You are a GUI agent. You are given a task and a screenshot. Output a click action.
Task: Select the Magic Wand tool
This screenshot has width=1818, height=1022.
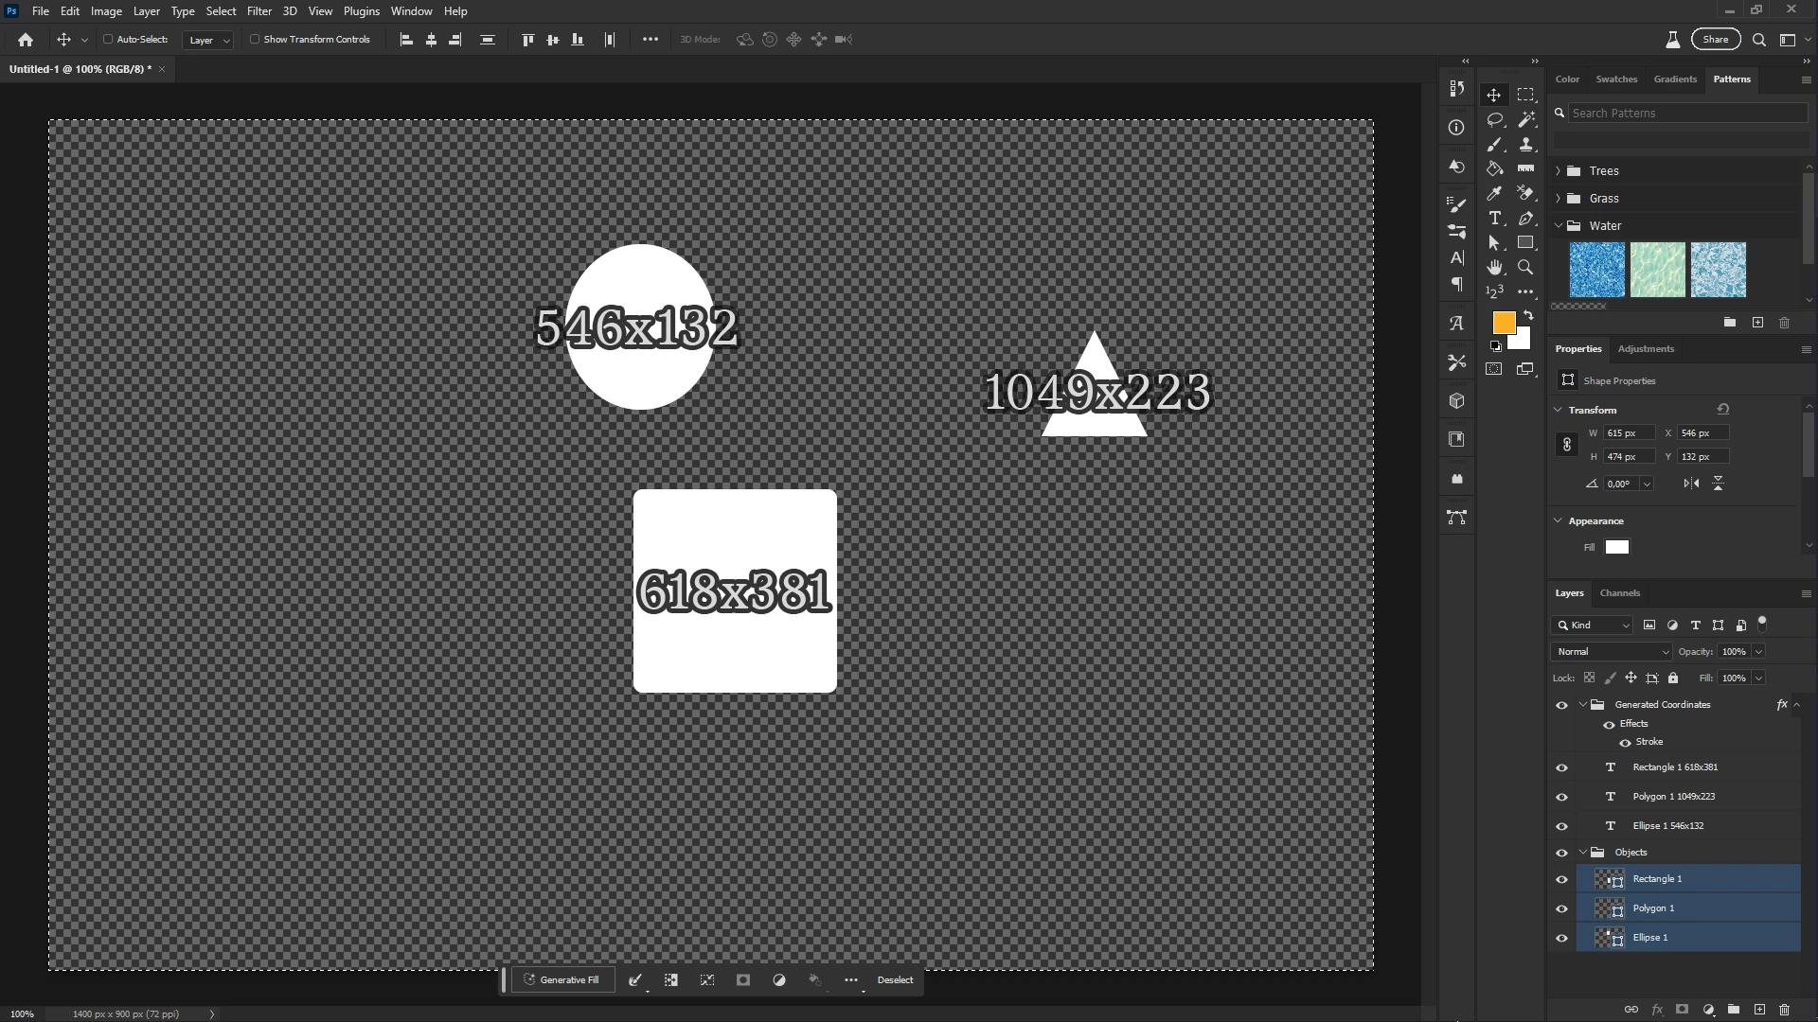point(1525,119)
